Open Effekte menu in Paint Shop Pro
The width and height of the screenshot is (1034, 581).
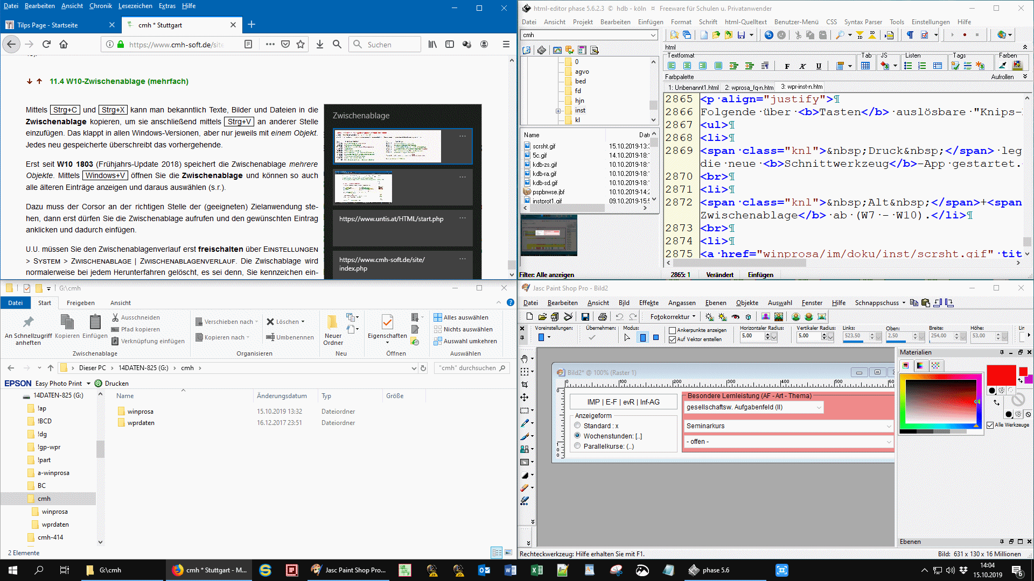click(x=648, y=303)
